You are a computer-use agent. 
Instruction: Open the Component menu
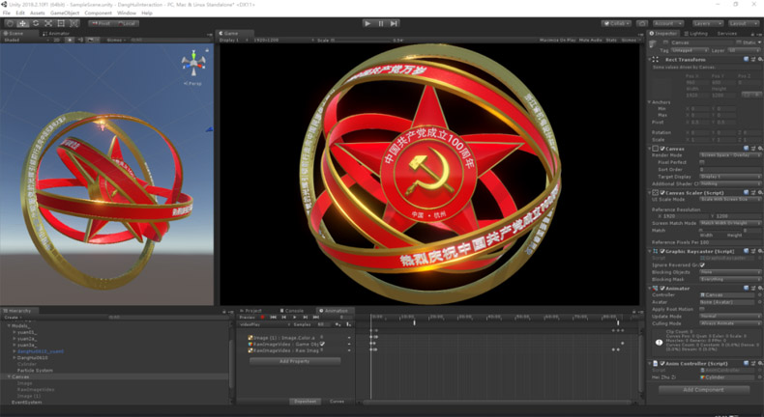pos(98,14)
